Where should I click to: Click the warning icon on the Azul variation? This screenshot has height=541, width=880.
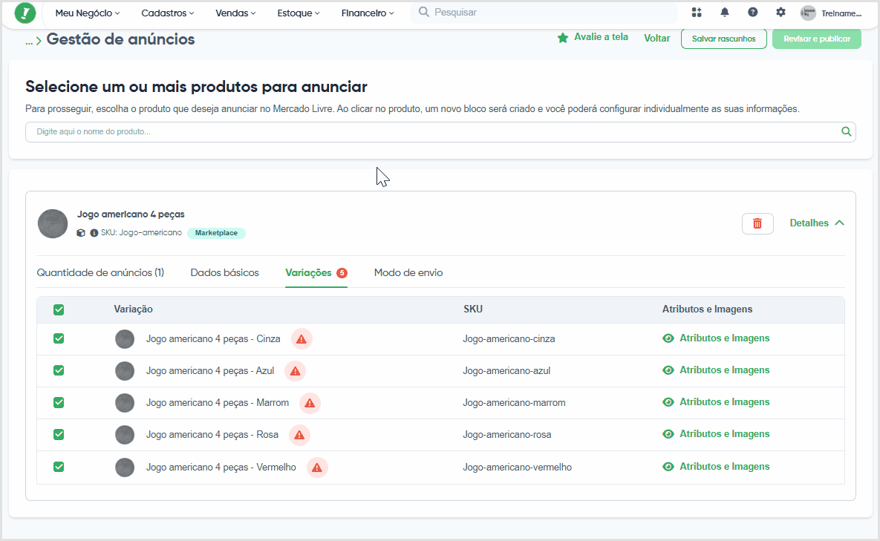click(296, 371)
